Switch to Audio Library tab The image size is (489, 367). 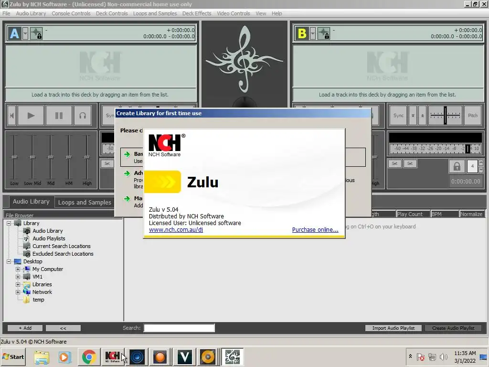pos(31,202)
